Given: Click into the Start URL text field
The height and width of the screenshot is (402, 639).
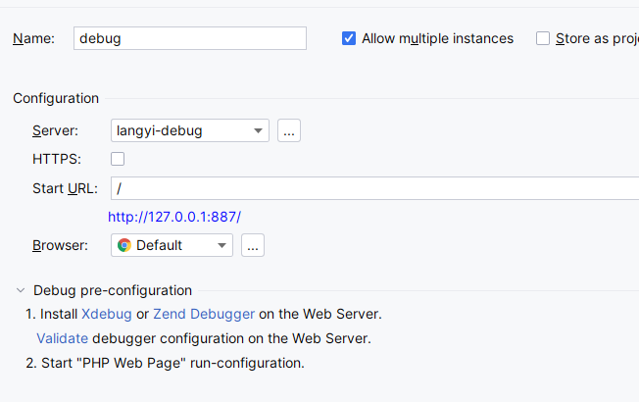Looking at the screenshot, I should click(x=372, y=188).
